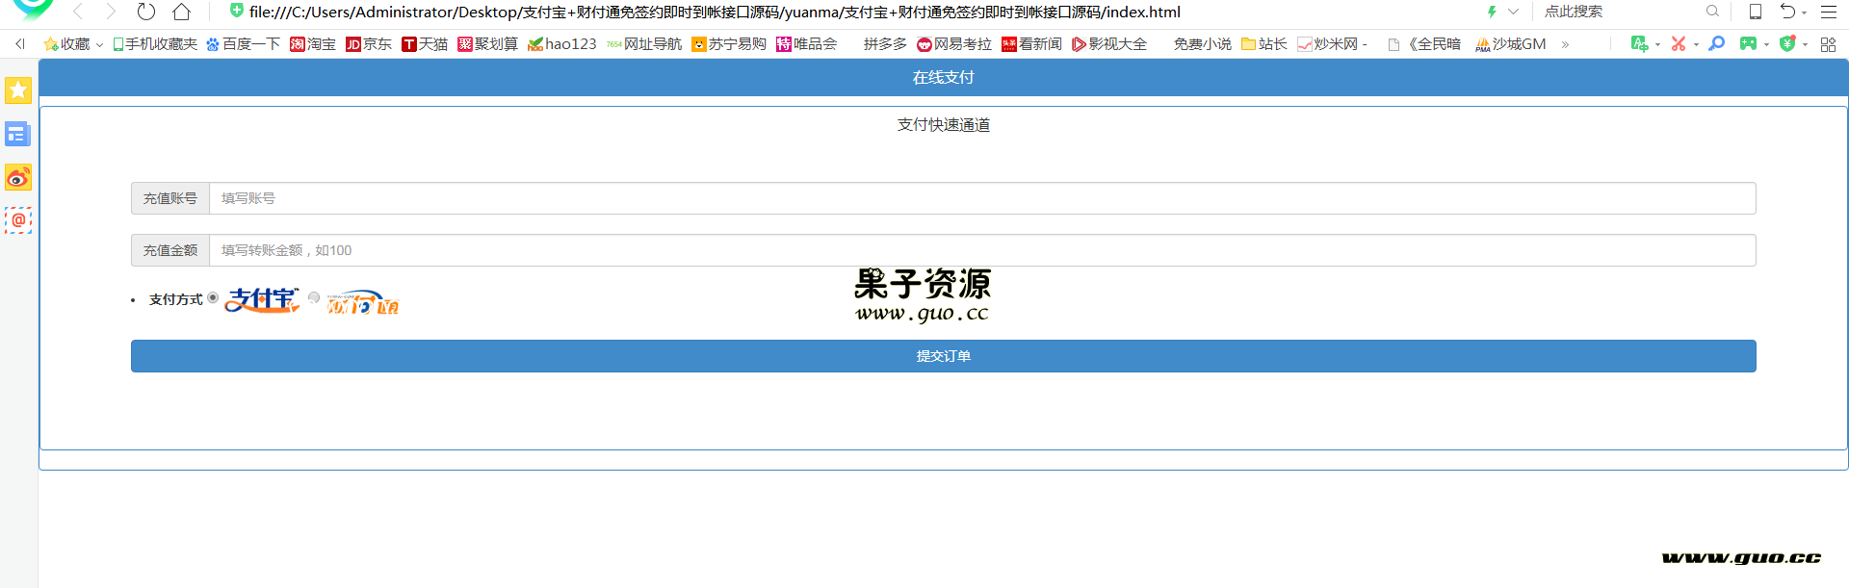Click the 充值账号 account input field
Viewport: 1849px width, 588px height.
(x=981, y=198)
